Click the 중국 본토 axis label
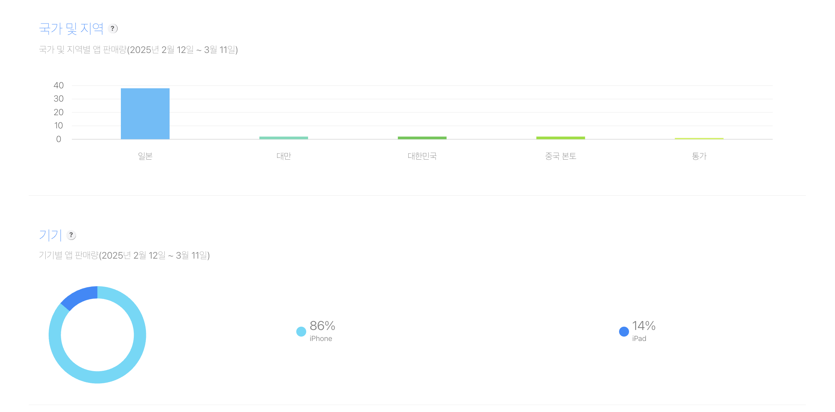 click(560, 156)
